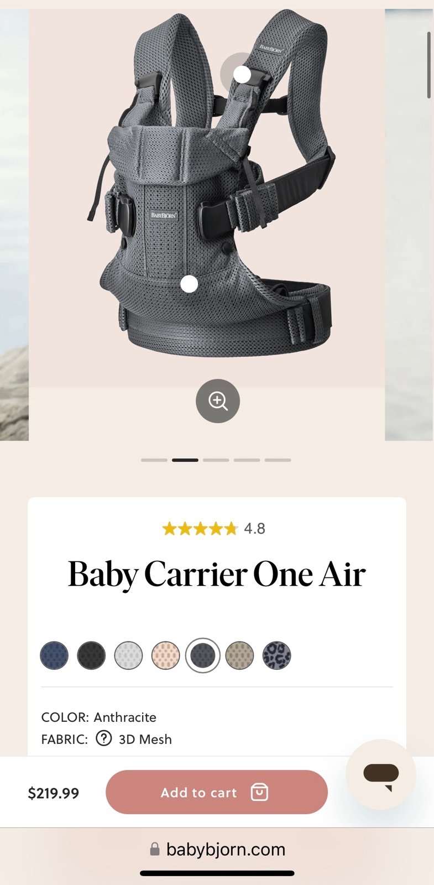Tap the lower hotspot dot on carrier front
Screen dimensions: 434x885
point(189,284)
